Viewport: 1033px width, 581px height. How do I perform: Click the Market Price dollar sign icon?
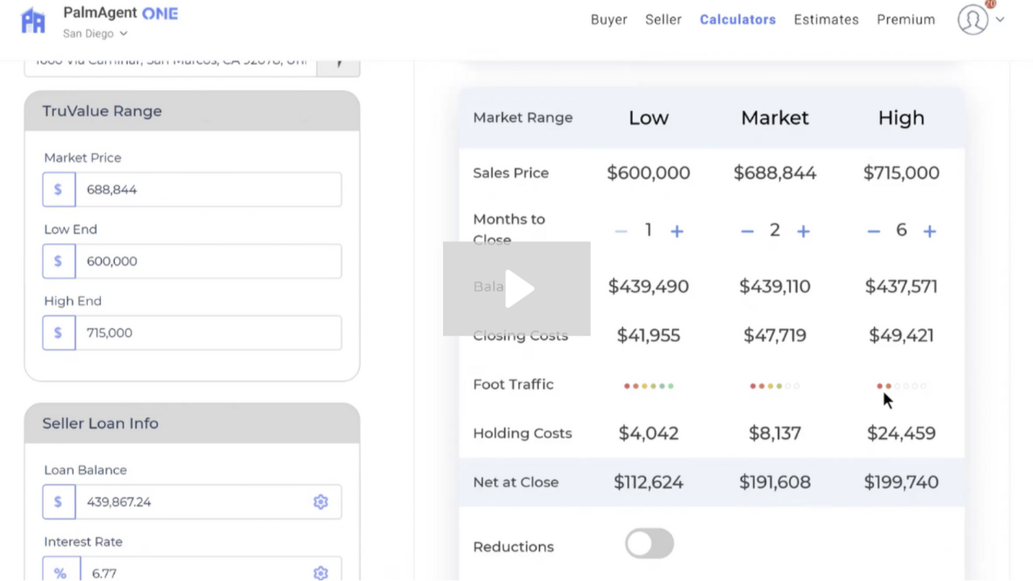click(x=59, y=190)
